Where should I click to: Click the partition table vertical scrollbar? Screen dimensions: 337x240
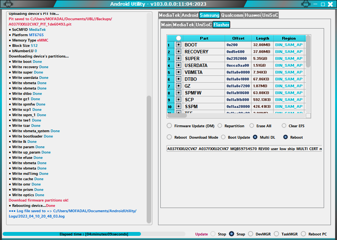[308, 51]
